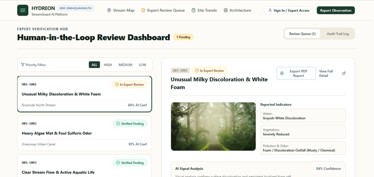Click the IEEE ONEAQUAHEALTH badge
374x177 pixels.
coord(76,8)
